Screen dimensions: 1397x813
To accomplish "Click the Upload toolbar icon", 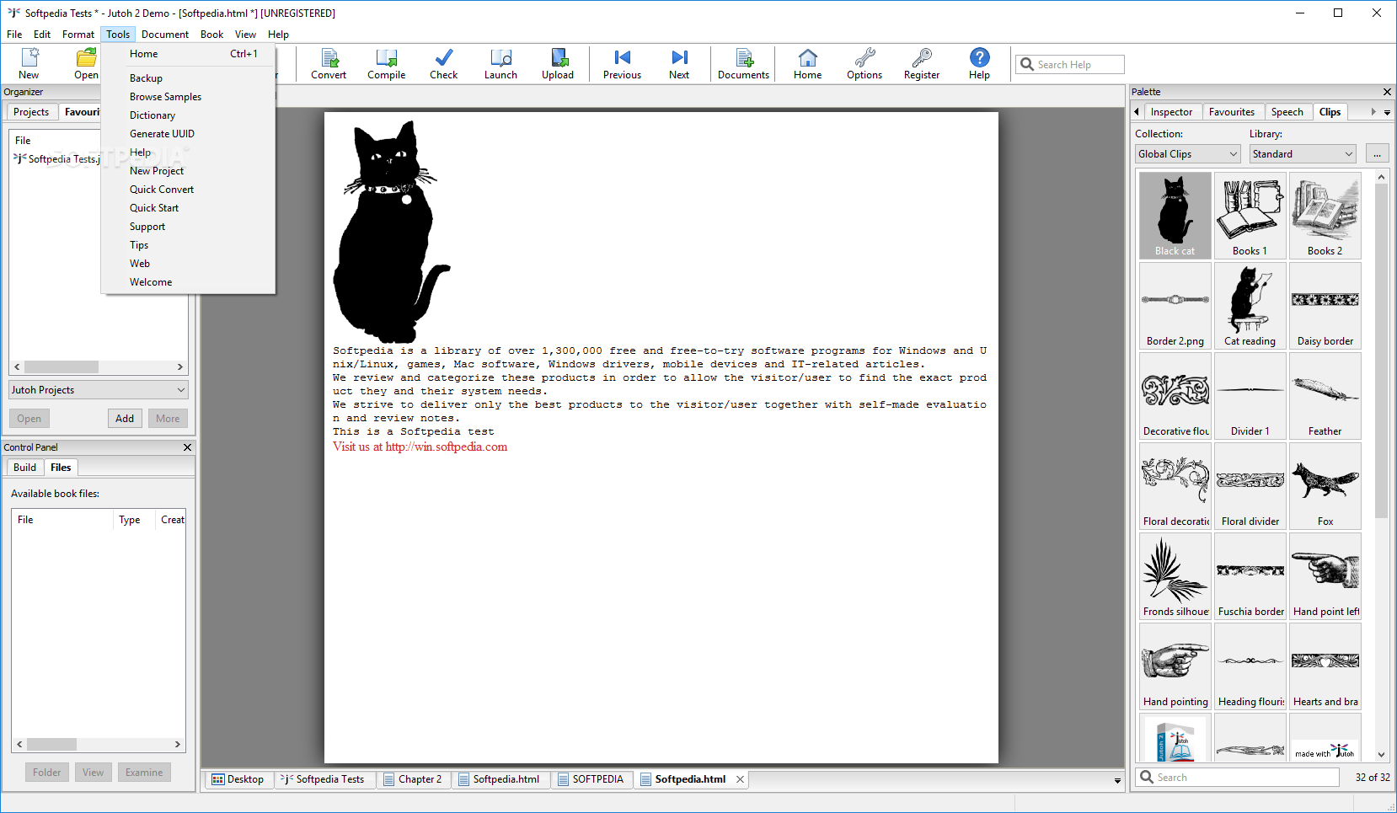I will pyautogui.click(x=558, y=64).
